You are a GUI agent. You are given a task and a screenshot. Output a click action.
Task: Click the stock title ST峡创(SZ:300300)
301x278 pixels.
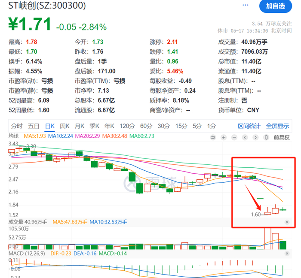click(47, 5)
